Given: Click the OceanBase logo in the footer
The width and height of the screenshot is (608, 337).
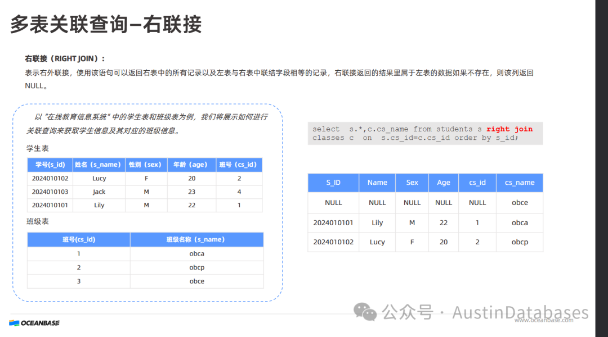Looking at the screenshot, I should [x=34, y=323].
